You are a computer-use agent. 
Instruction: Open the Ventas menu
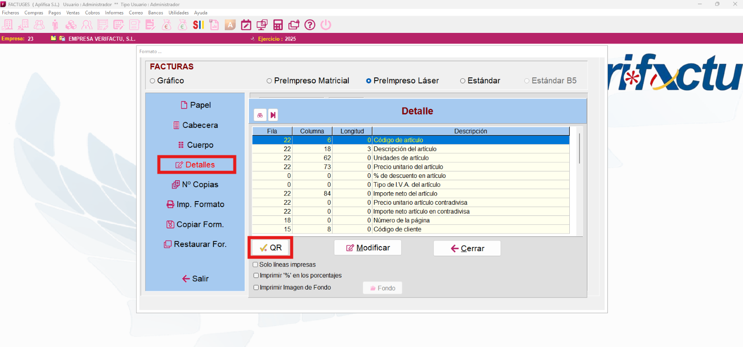pyautogui.click(x=73, y=13)
